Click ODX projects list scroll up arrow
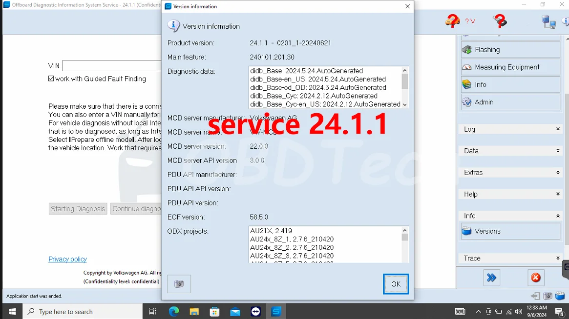 pyautogui.click(x=405, y=230)
